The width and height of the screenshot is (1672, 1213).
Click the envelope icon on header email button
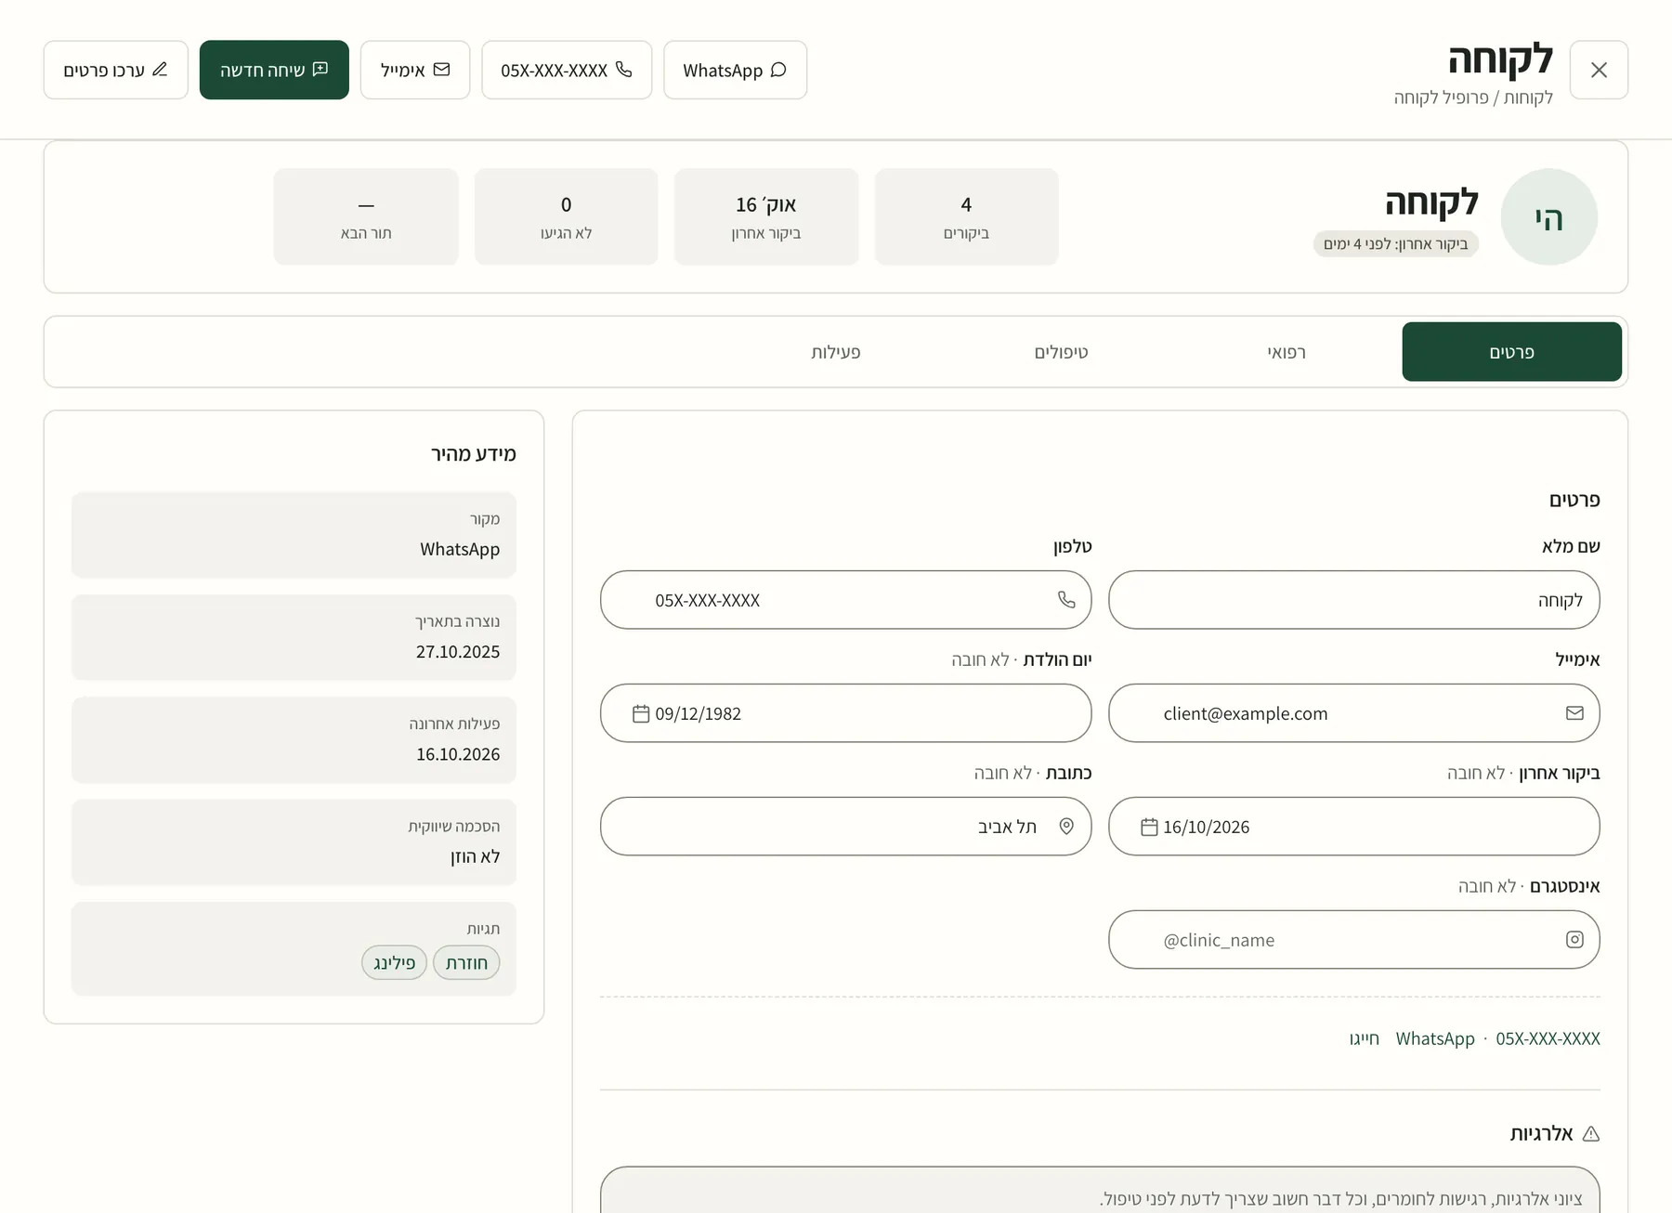click(442, 70)
